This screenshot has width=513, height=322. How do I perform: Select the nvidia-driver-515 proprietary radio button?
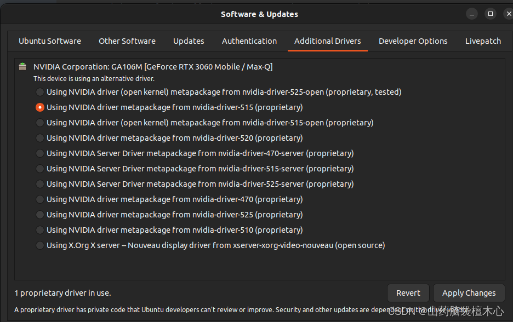pyautogui.click(x=40, y=107)
